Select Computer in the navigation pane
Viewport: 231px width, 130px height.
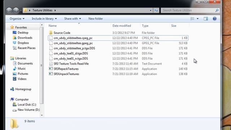click(22, 100)
